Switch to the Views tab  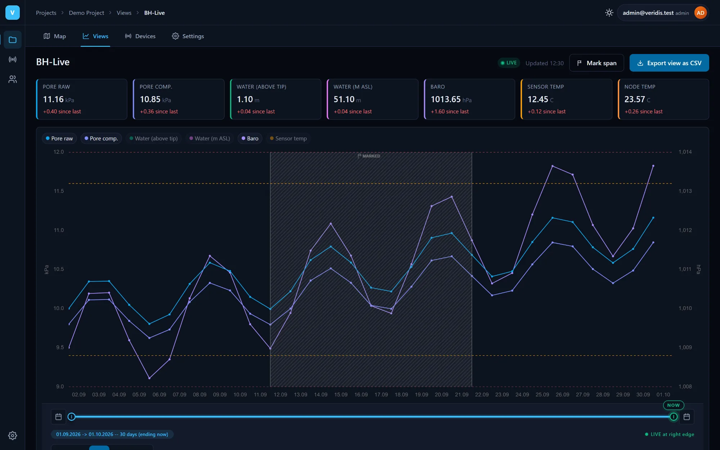pyautogui.click(x=95, y=36)
